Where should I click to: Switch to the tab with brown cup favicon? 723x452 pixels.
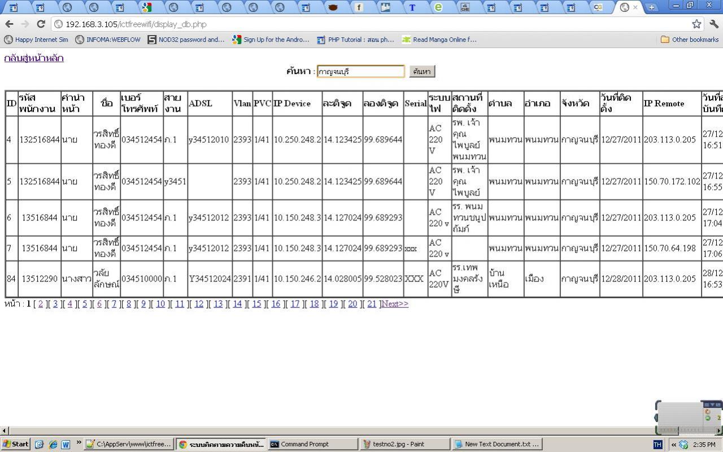[x=333, y=7]
